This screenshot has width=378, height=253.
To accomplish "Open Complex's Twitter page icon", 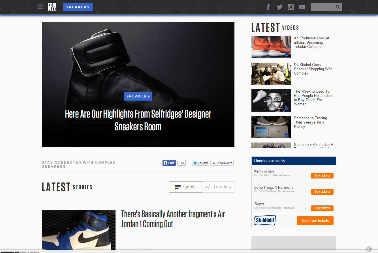I will (279, 7).
